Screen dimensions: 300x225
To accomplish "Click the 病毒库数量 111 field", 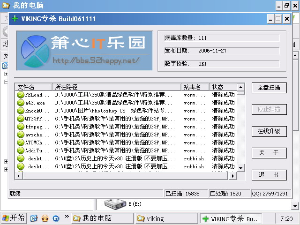I will [222, 38].
